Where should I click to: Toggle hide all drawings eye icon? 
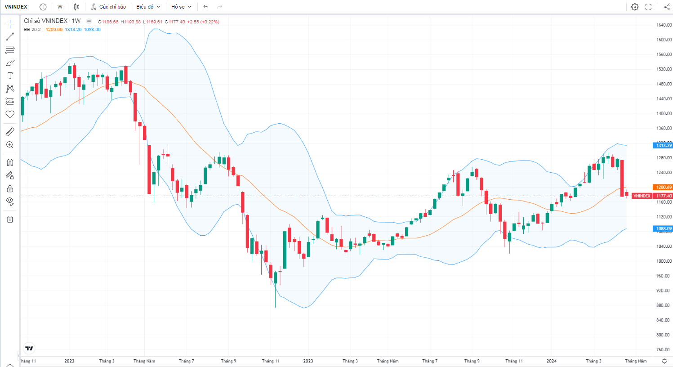pyautogui.click(x=10, y=201)
